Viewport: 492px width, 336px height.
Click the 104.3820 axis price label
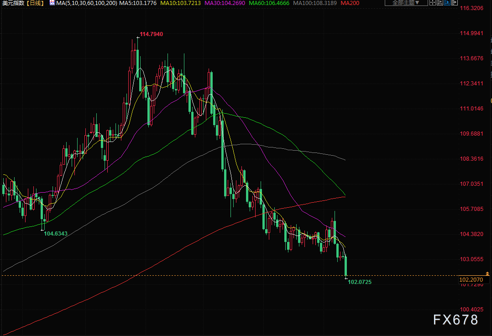[x=471, y=234]
